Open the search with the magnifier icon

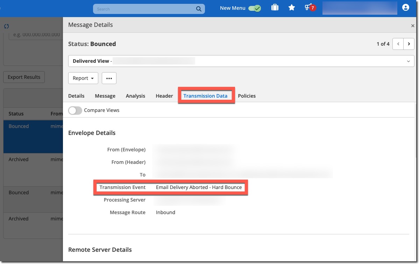(x=198, y=9)
